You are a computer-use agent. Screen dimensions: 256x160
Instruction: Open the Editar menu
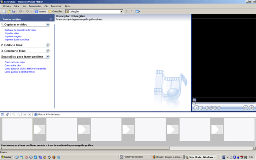click(x=16, y=6)
